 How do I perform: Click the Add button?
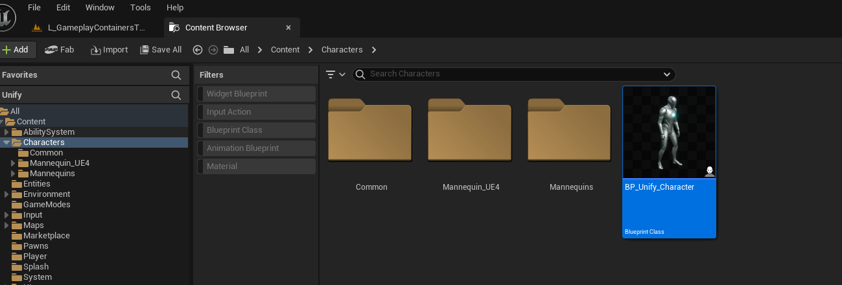pos(18,50)
